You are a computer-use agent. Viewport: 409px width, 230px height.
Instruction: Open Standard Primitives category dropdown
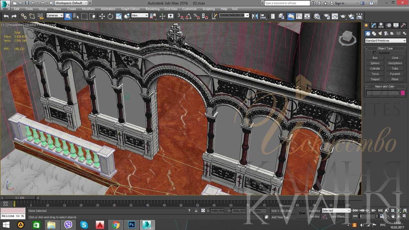coord(385,41)
